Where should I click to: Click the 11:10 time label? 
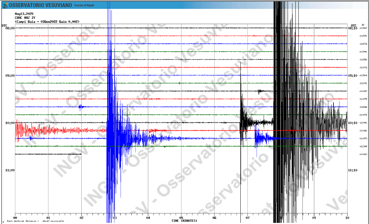[x=352, y=170]
